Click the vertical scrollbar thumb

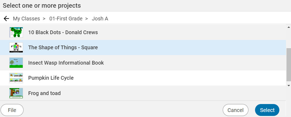tap(289, 64)
